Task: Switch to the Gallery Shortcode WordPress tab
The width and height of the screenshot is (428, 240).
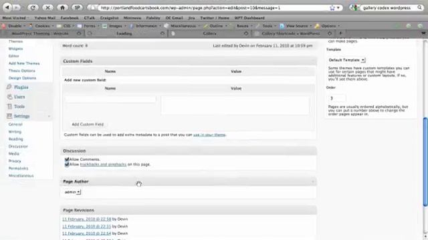Action: pos(291,33)
